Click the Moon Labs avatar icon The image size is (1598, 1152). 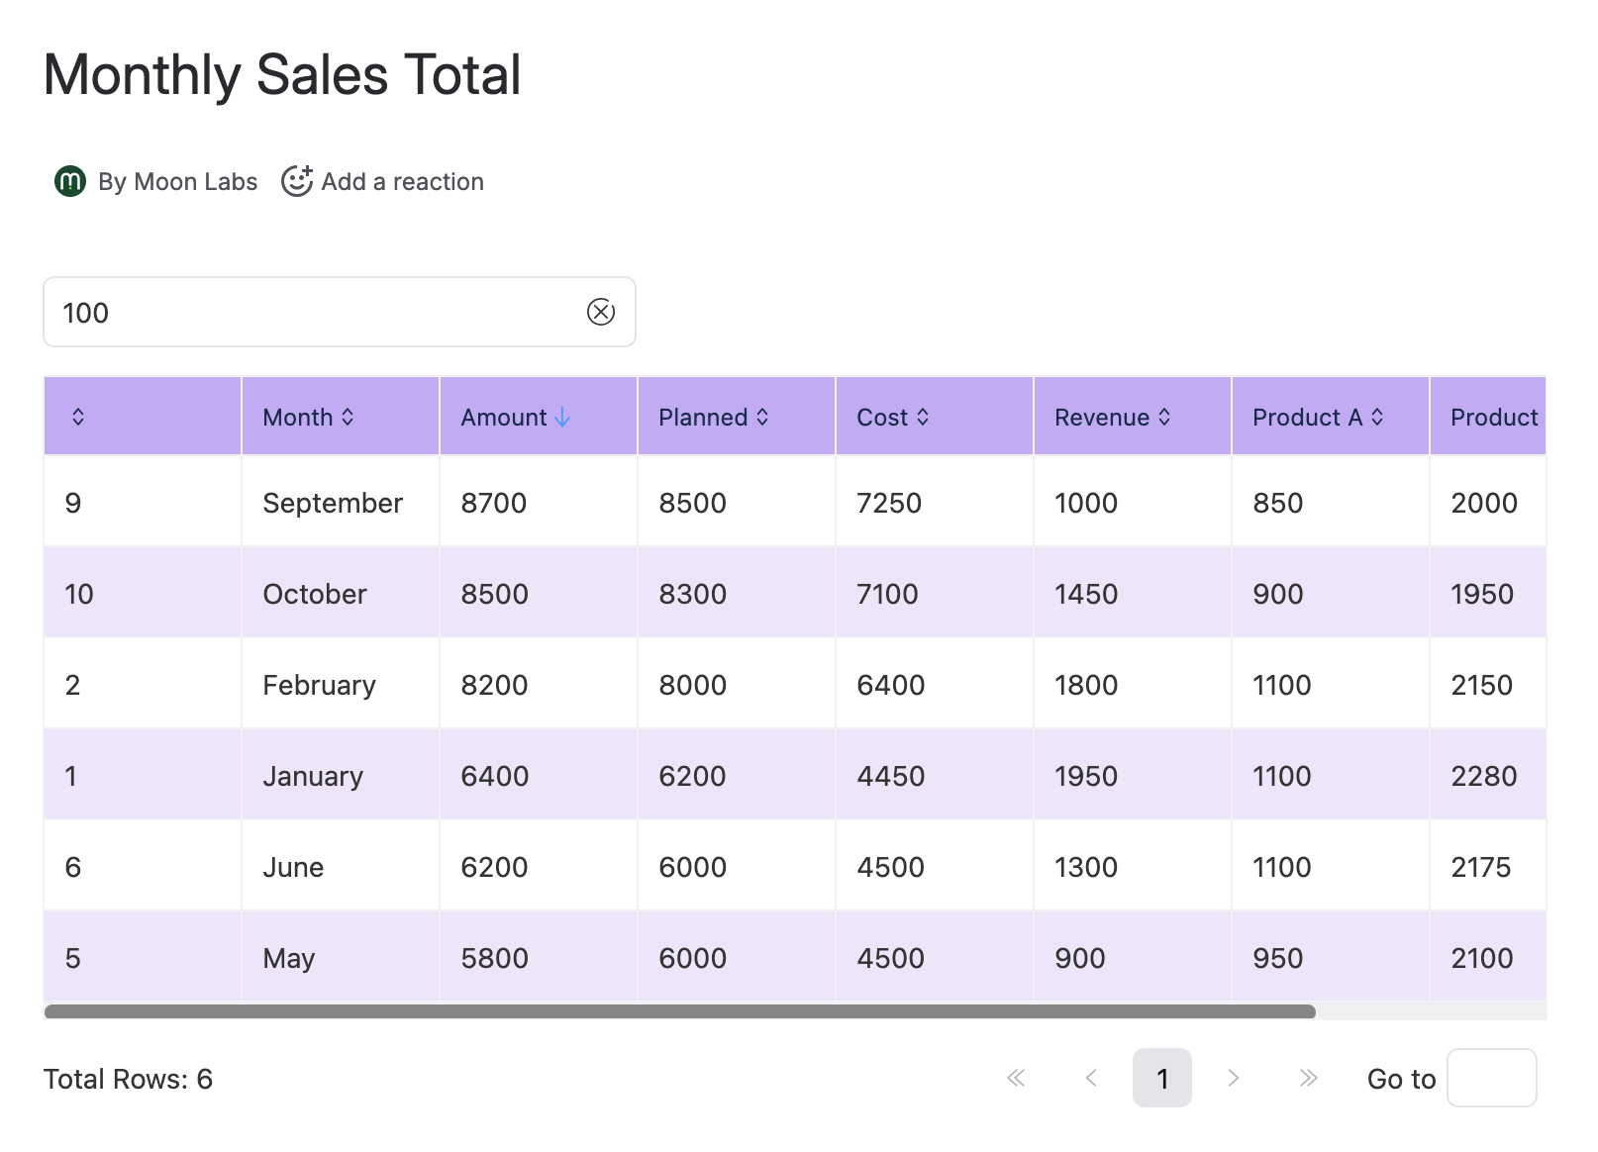tap(70, 181)
